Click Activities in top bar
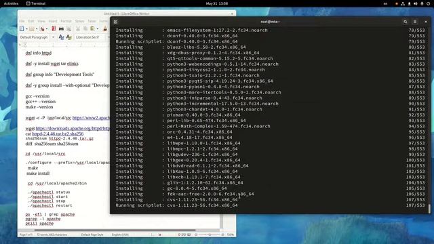 [11, 3]
